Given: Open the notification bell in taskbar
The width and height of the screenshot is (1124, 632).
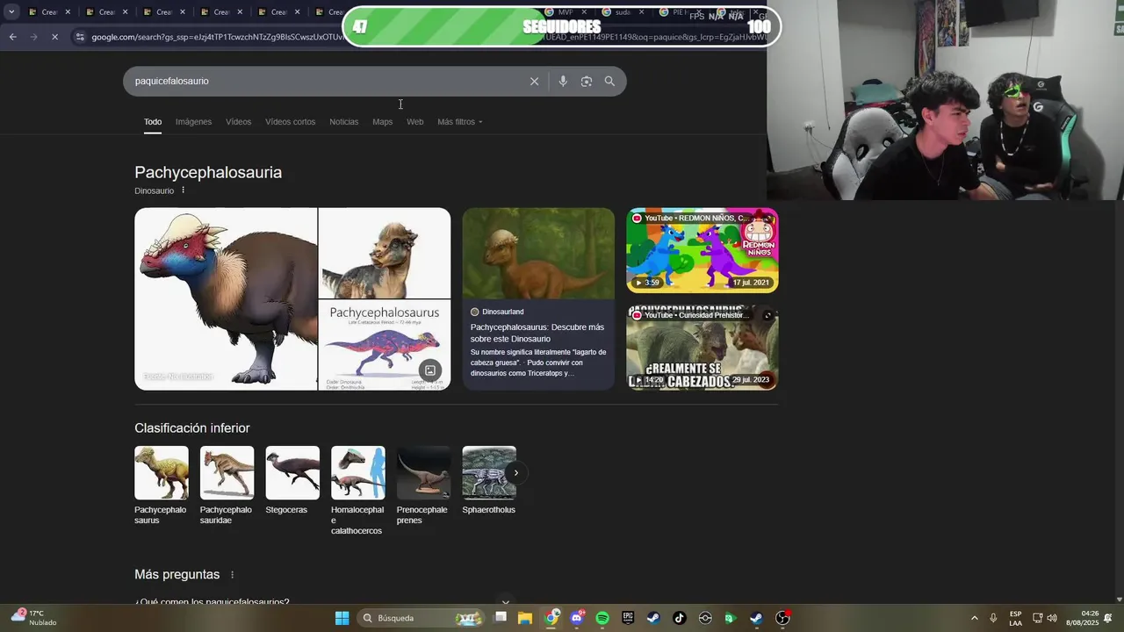Looking at the screenshot, I should (x=1108, y=618).
